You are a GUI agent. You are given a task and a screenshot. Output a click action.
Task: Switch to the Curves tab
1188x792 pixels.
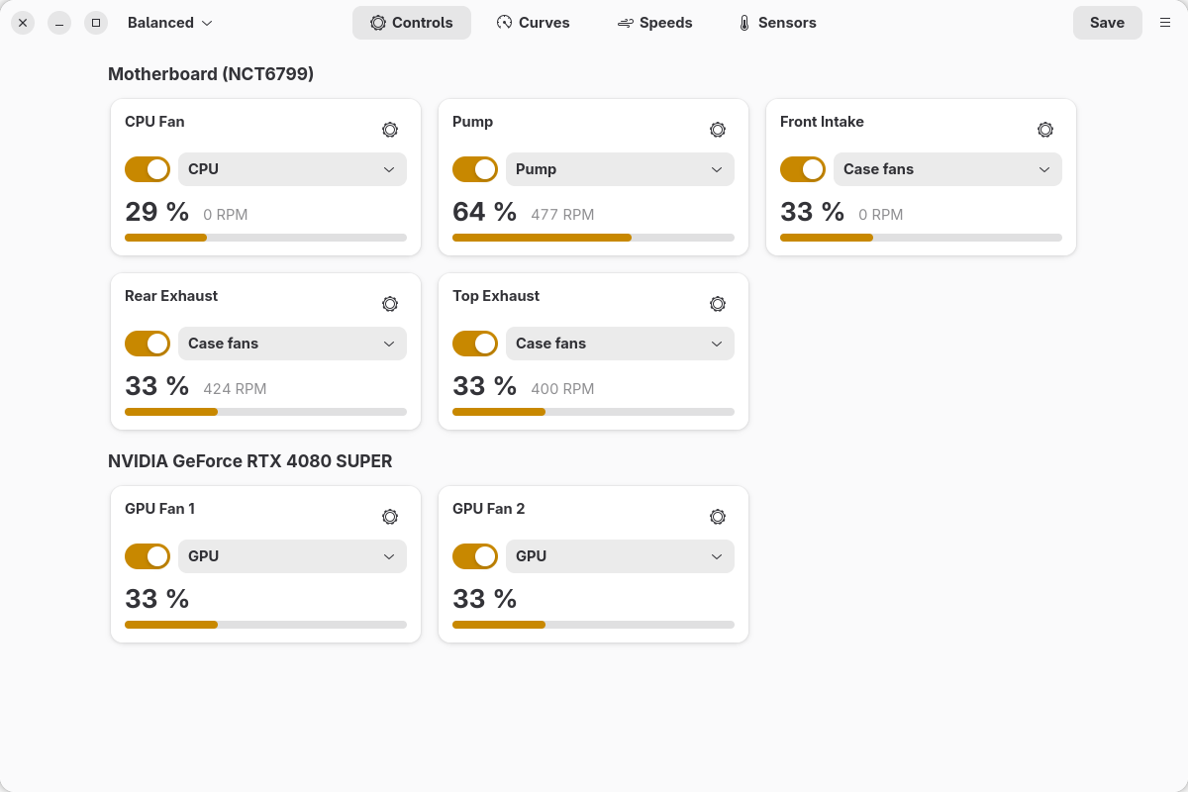[x=533, y=23]
